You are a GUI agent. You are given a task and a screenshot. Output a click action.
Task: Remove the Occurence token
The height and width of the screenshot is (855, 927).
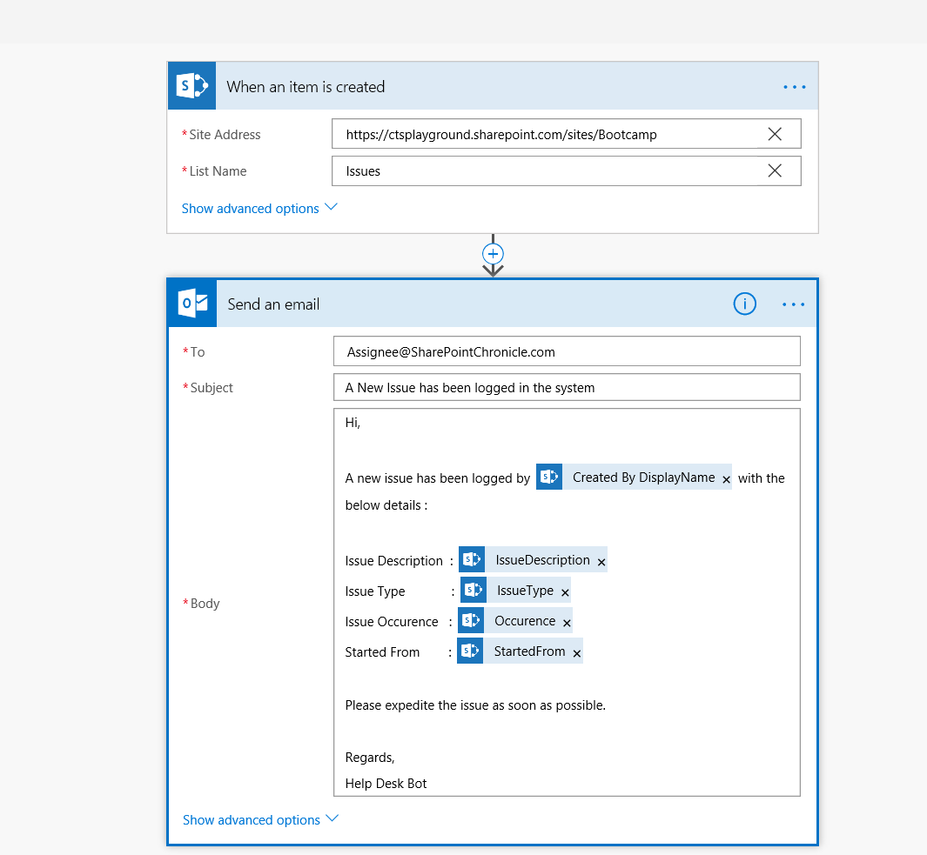567,623
